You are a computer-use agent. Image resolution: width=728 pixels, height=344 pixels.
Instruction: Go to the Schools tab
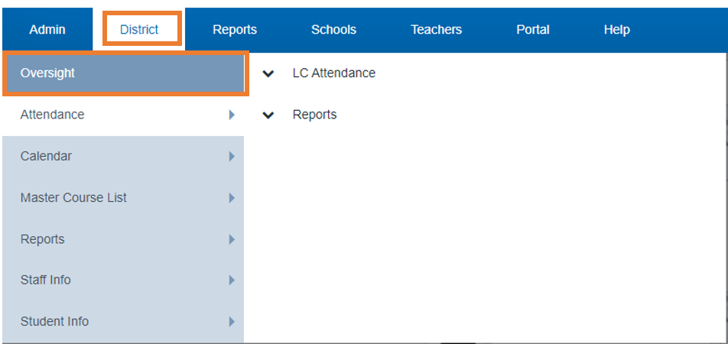[x=333, y=30]
